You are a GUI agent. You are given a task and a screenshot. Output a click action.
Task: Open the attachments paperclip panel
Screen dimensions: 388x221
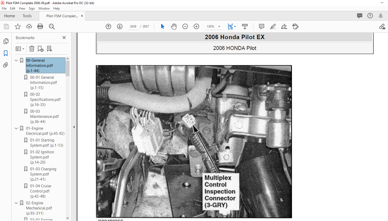[x=6, y=65]
